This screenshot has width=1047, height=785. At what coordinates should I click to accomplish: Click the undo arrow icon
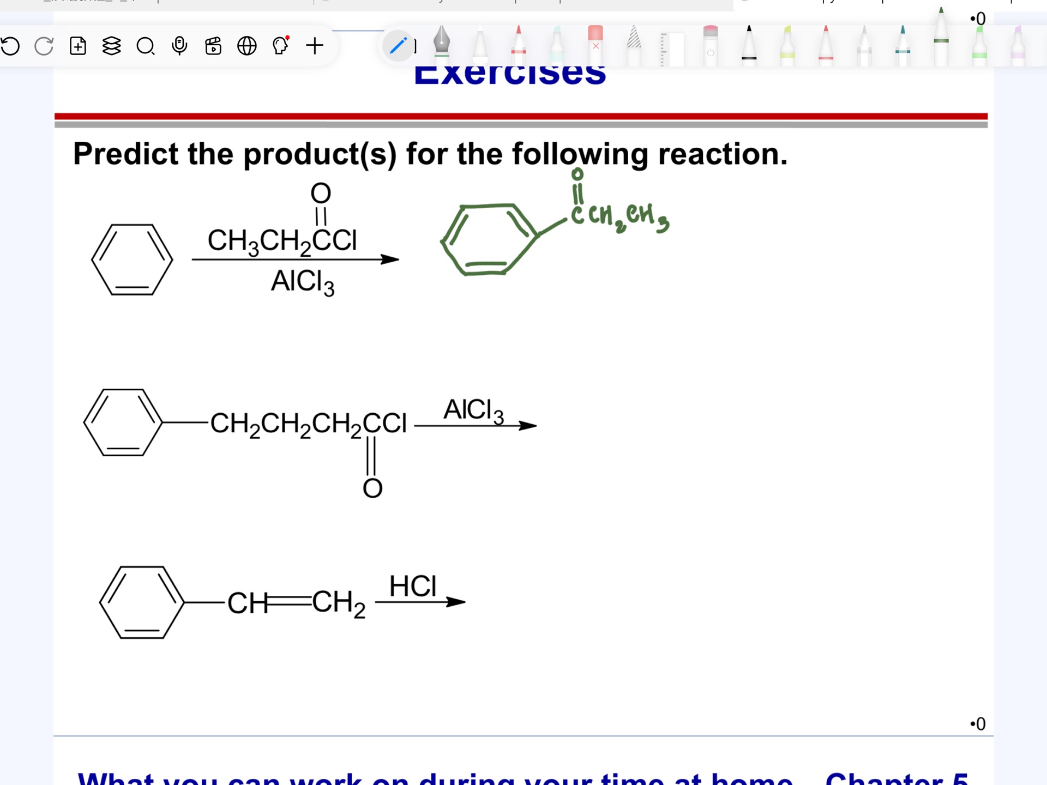click(x=11, y=46)
